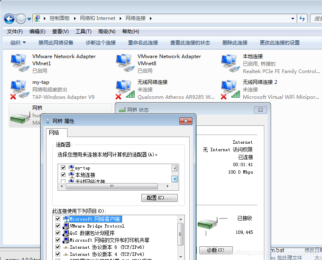Open the 帮助(H) menu

(x=131, y=32)
